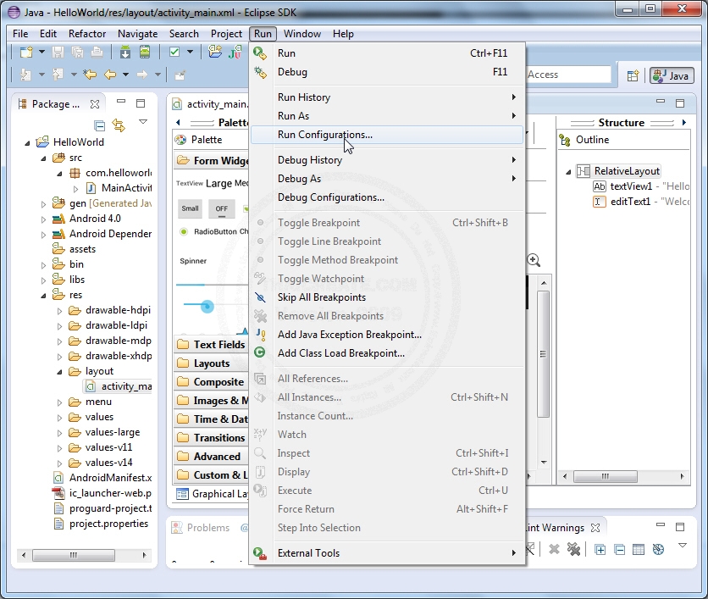
Task: Click the Link with Editor arrows icon
Action: pyautogui.click(x=119, y=125)
